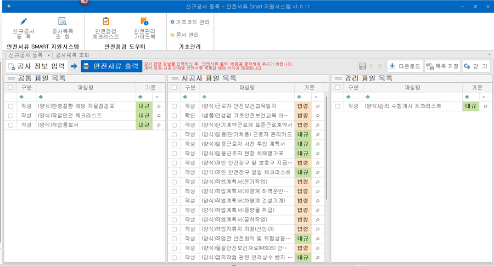Preview 작업지휘자 지정(선임)계 magnifier icon
The width and height of the screenshot is (494, 266).
(318, 229)
